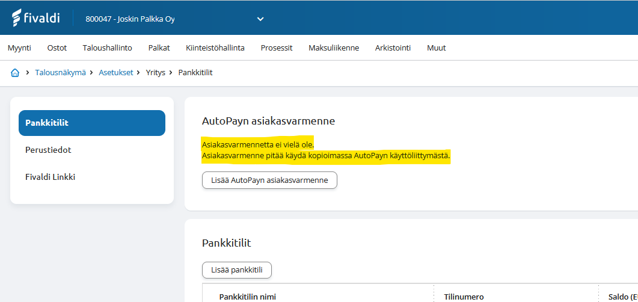The image size is (638, 302).
Task: Open the Kiinteistöhallinta menu
Action: [215, 48]
